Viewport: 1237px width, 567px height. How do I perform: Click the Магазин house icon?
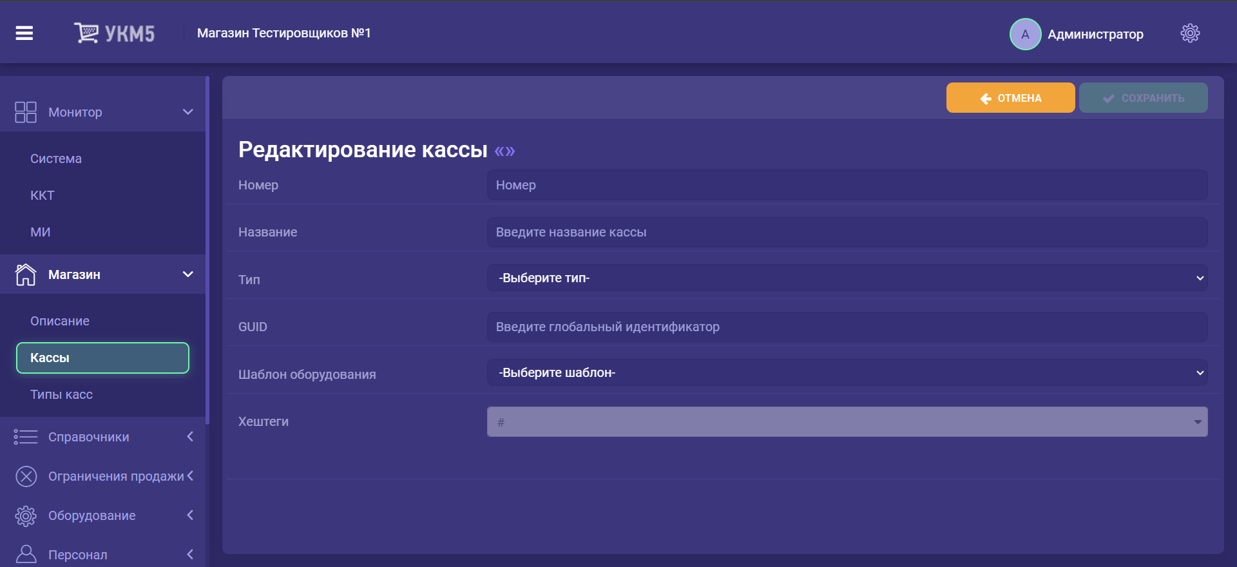pos(26,274)
